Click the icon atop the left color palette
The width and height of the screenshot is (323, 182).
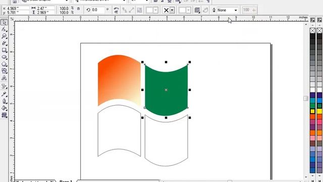pyautogui.click(x=312, y=20)
